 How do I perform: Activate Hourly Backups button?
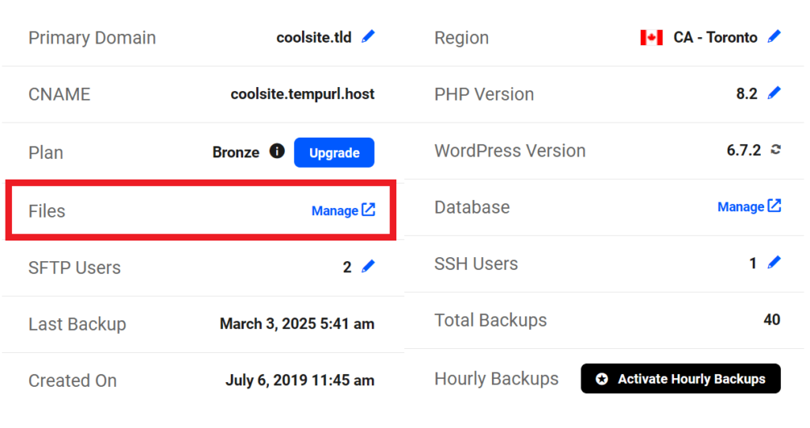tap(680, 378)
